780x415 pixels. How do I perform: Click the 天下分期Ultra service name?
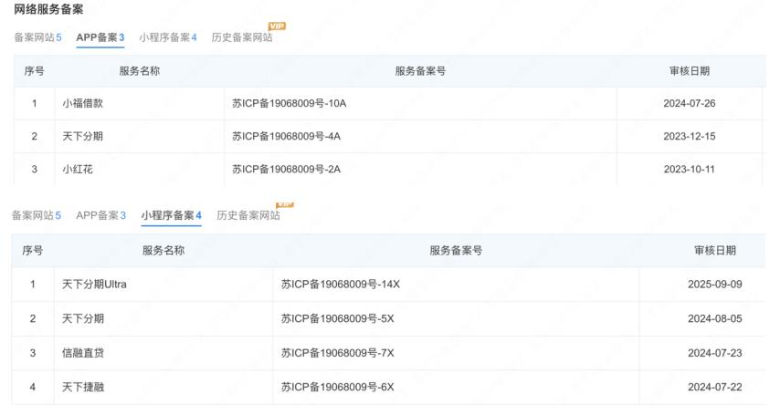pos(94,285)
